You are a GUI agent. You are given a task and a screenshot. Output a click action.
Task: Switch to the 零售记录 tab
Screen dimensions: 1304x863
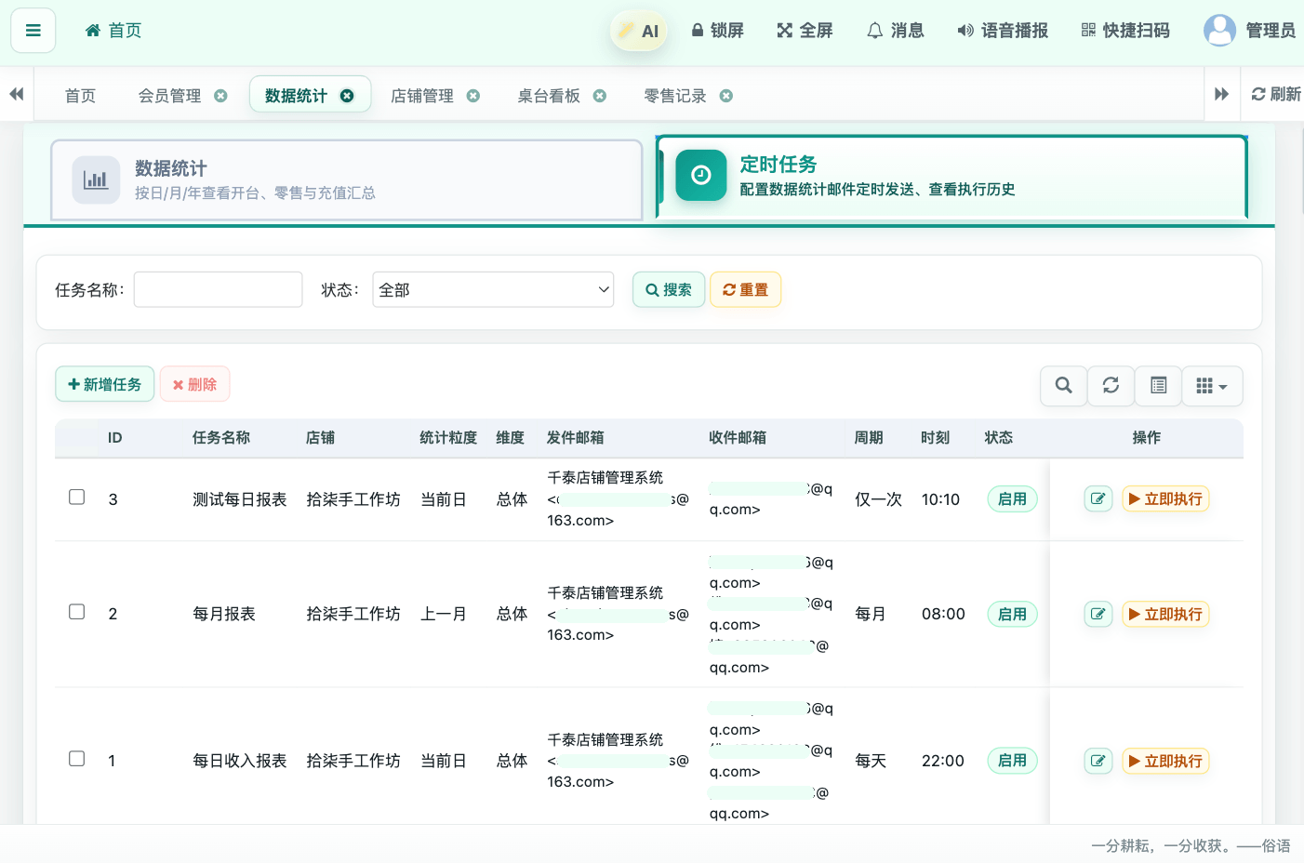(x=675, y=96)
